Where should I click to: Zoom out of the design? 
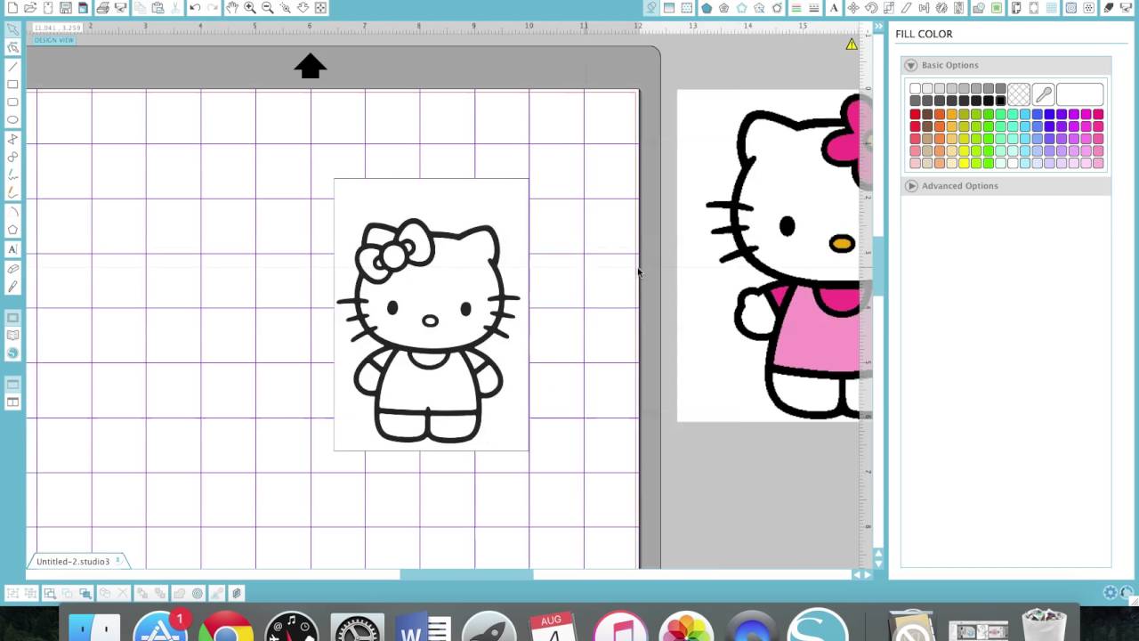268,8
